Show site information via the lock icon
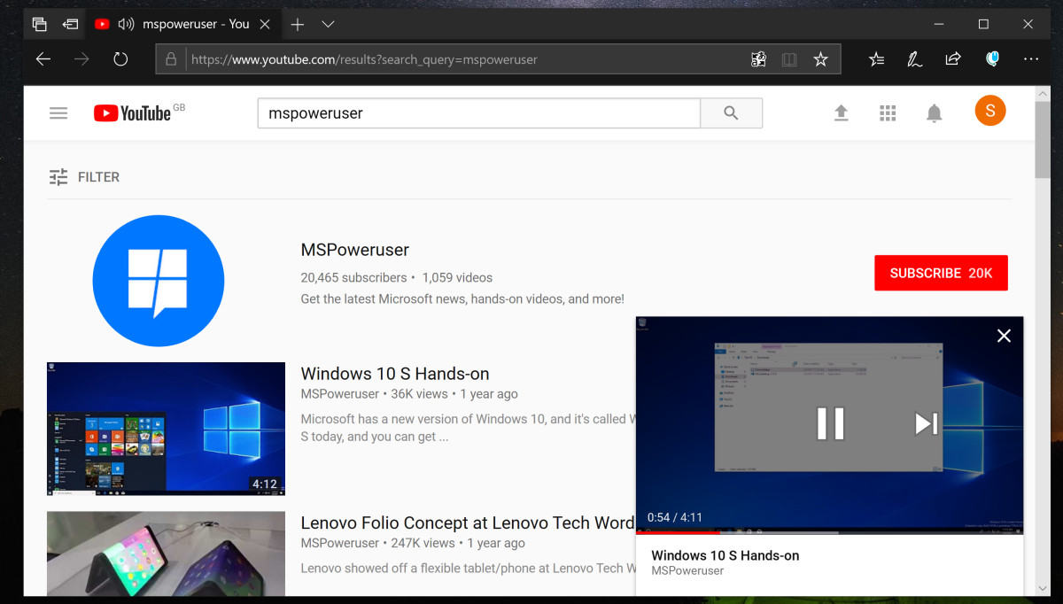 click(x=172, y=60)
